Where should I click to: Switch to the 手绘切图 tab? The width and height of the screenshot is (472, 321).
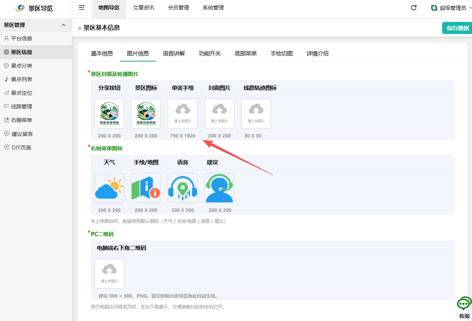[282, 53]
